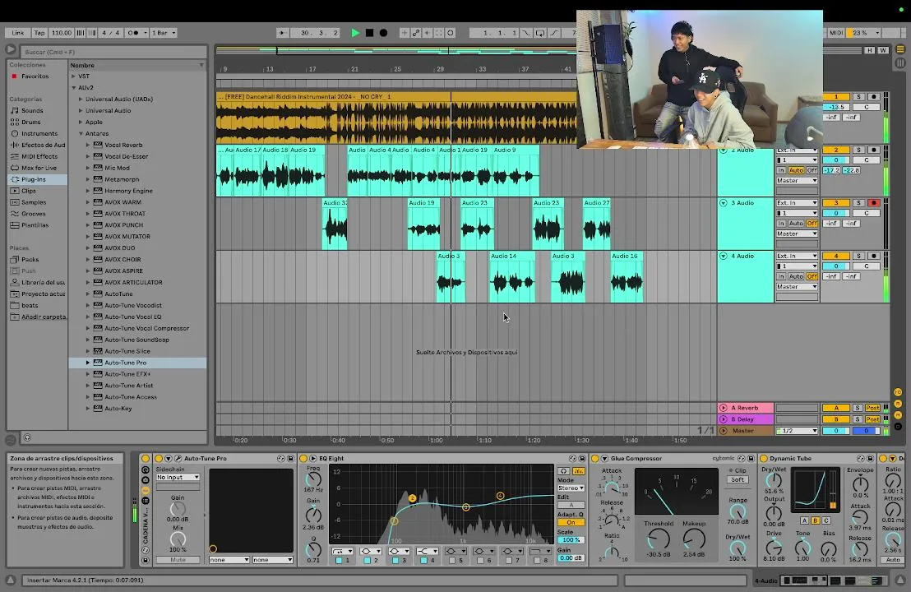Adjust Glue Compressor Threshold knob

(659, 539)
